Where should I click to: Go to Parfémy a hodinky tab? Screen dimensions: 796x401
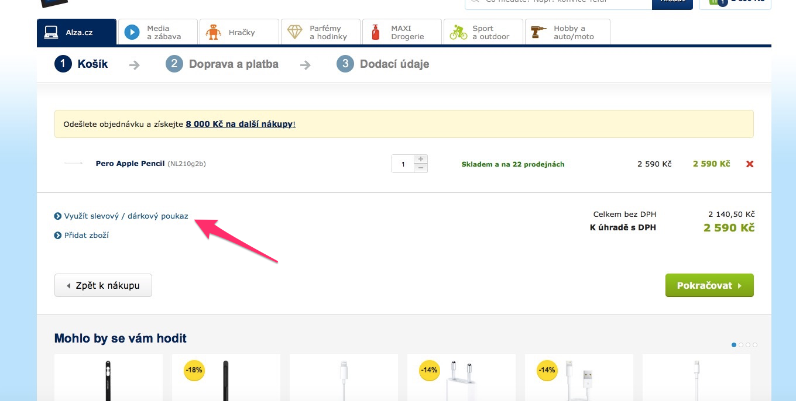(320, 32)
